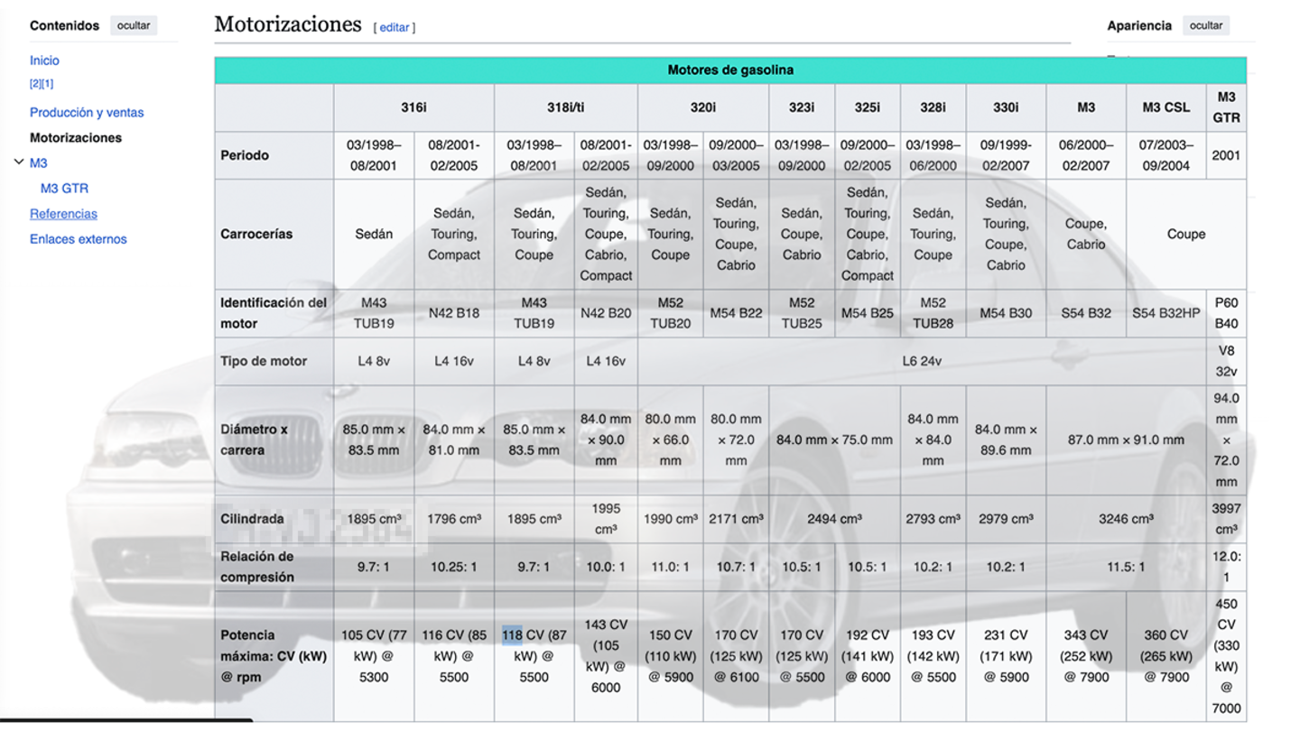
Task: Open the editar link beside Motorizaciones
Action: coord(395,28)
